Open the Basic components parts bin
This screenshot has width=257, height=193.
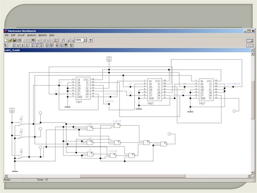coord(18,45)
